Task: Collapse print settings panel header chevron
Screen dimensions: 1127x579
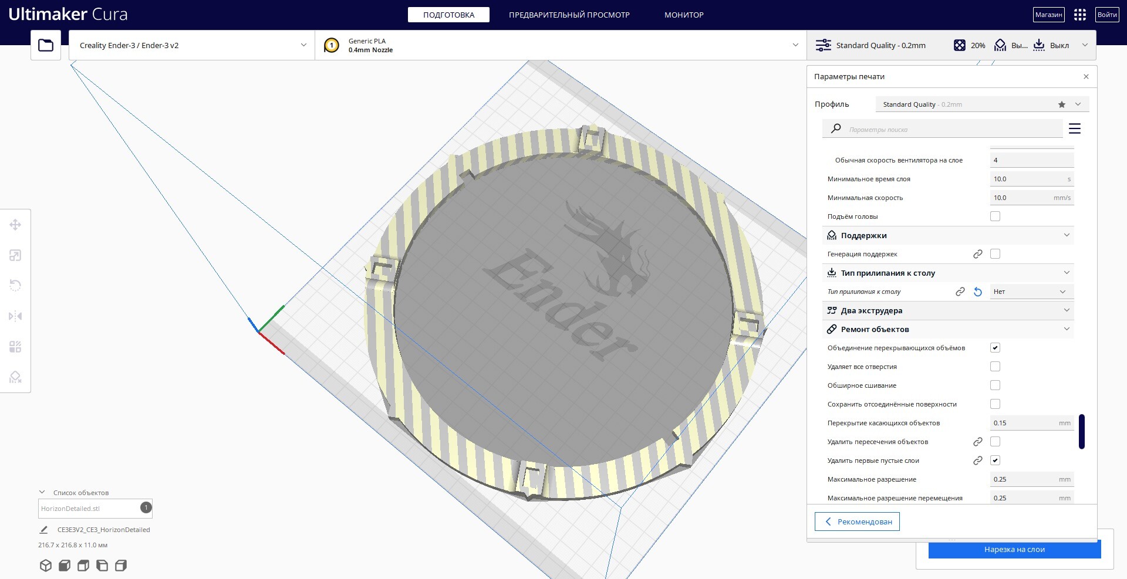Action: pyautogui.click(x=1085, y=45)
